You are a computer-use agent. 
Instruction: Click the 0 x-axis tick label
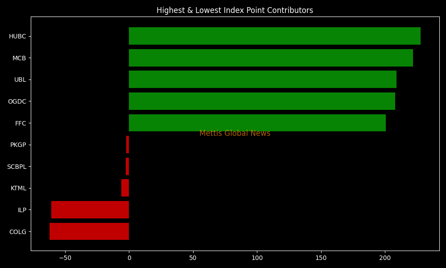click(x=129, y=258)
